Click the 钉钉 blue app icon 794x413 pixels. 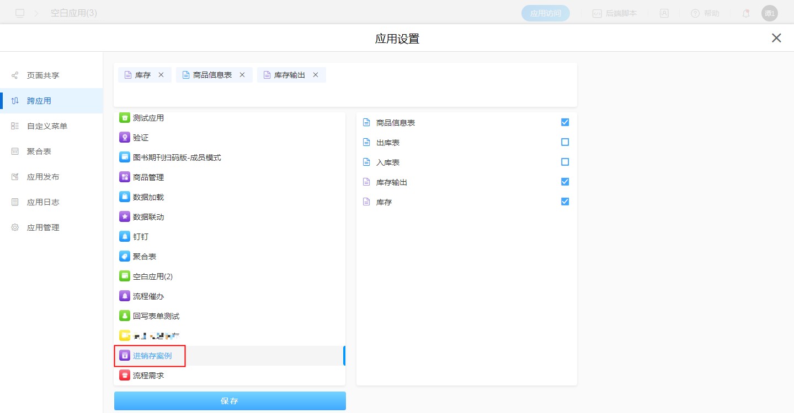point(125,237)
